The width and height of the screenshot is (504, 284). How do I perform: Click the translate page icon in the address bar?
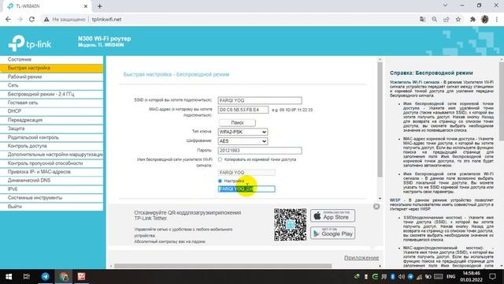coord(422,19)
